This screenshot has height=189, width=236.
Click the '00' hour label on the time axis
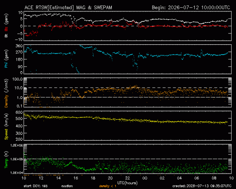click(145, 178)
